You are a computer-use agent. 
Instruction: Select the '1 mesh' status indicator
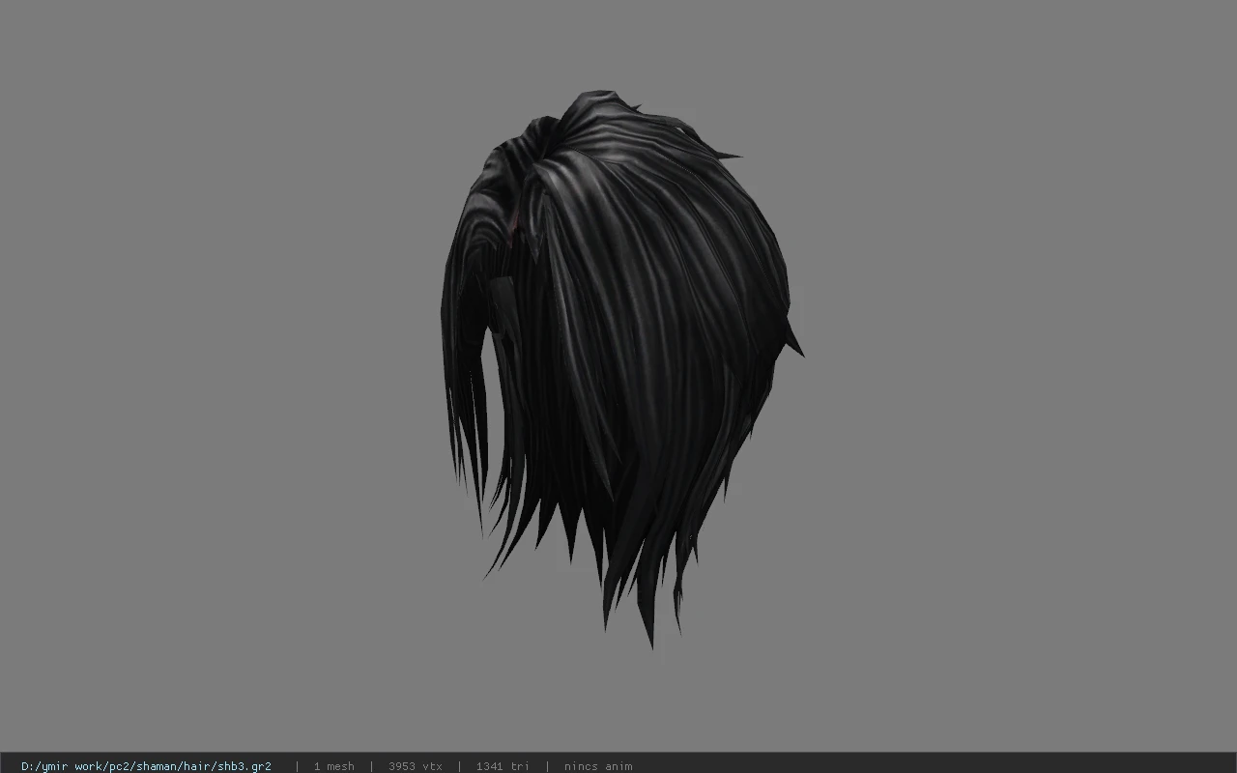333,766
